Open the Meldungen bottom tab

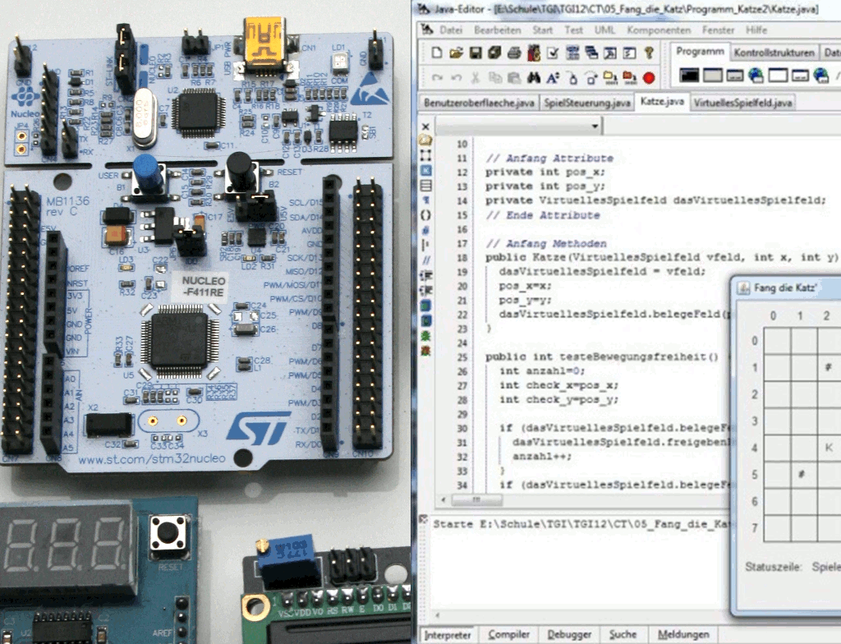[x=683, y=635]
